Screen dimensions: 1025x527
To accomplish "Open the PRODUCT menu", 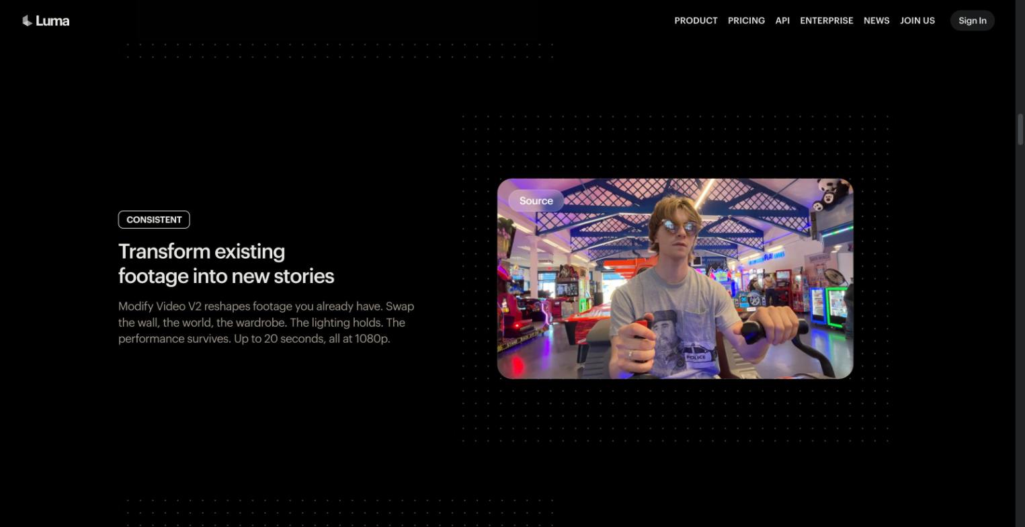I will point(696,21).
